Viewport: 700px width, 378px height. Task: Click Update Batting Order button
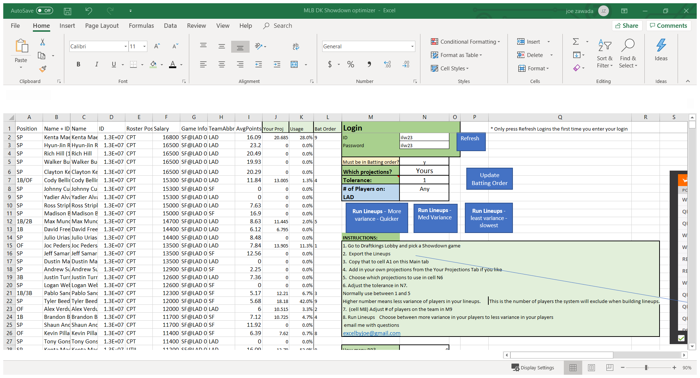489,179
